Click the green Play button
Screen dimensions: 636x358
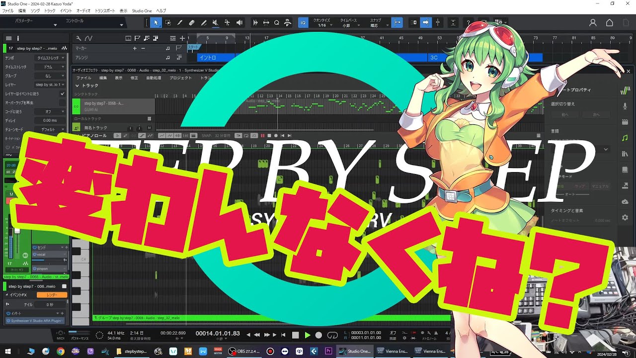307,335
